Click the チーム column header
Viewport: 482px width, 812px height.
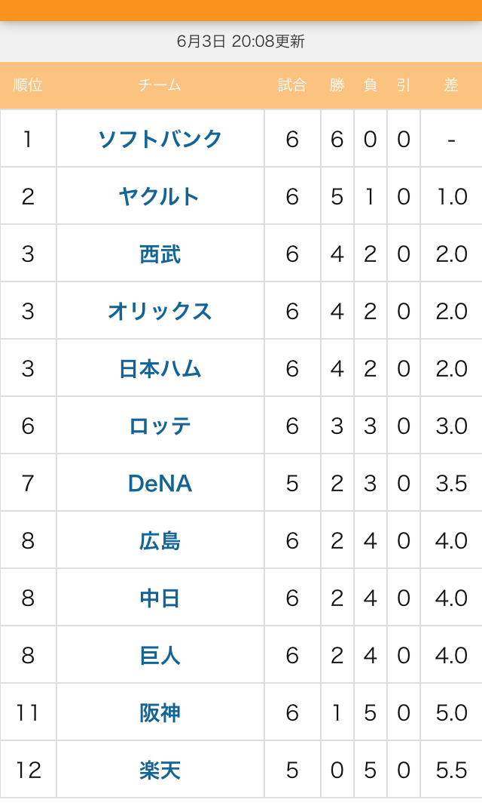(x=160, y=85)
